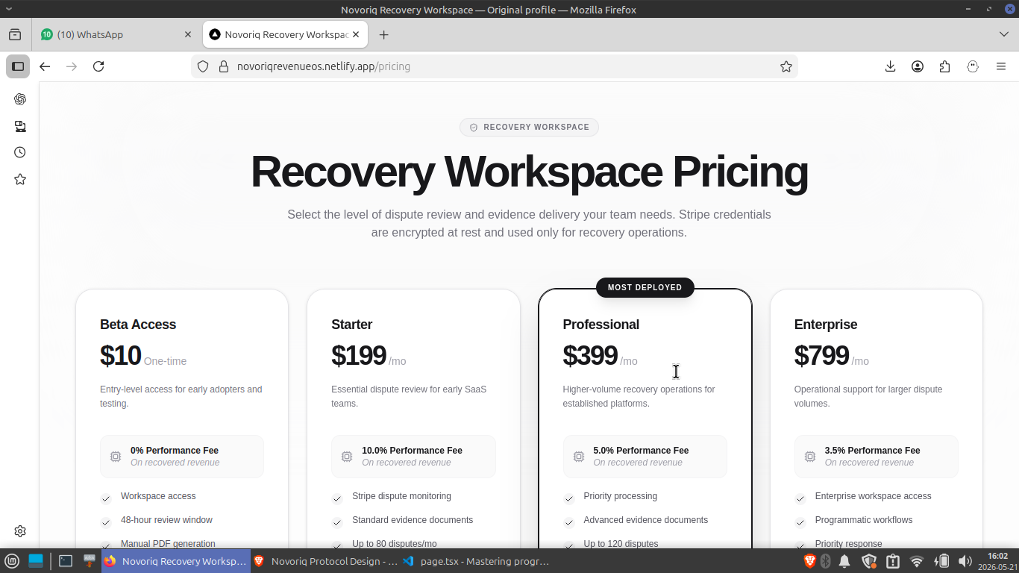
Task: Reload the current page
Action: point(98,66)
